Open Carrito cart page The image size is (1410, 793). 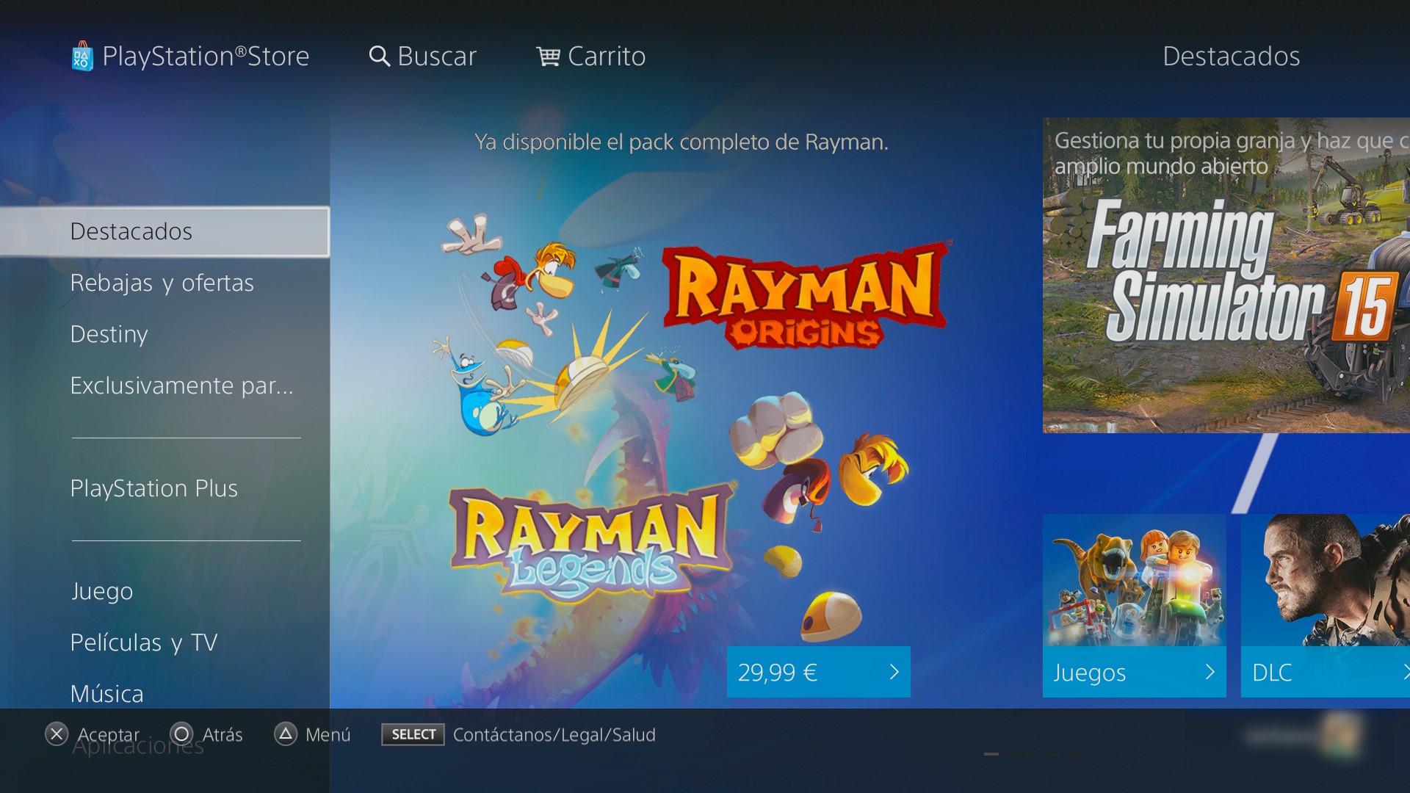pos(607,57)
